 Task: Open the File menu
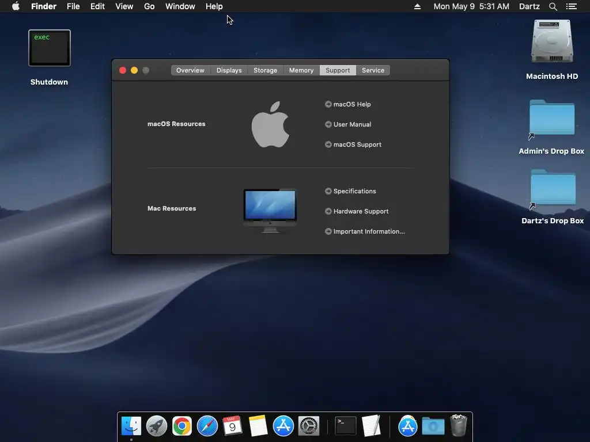point(73,6)
